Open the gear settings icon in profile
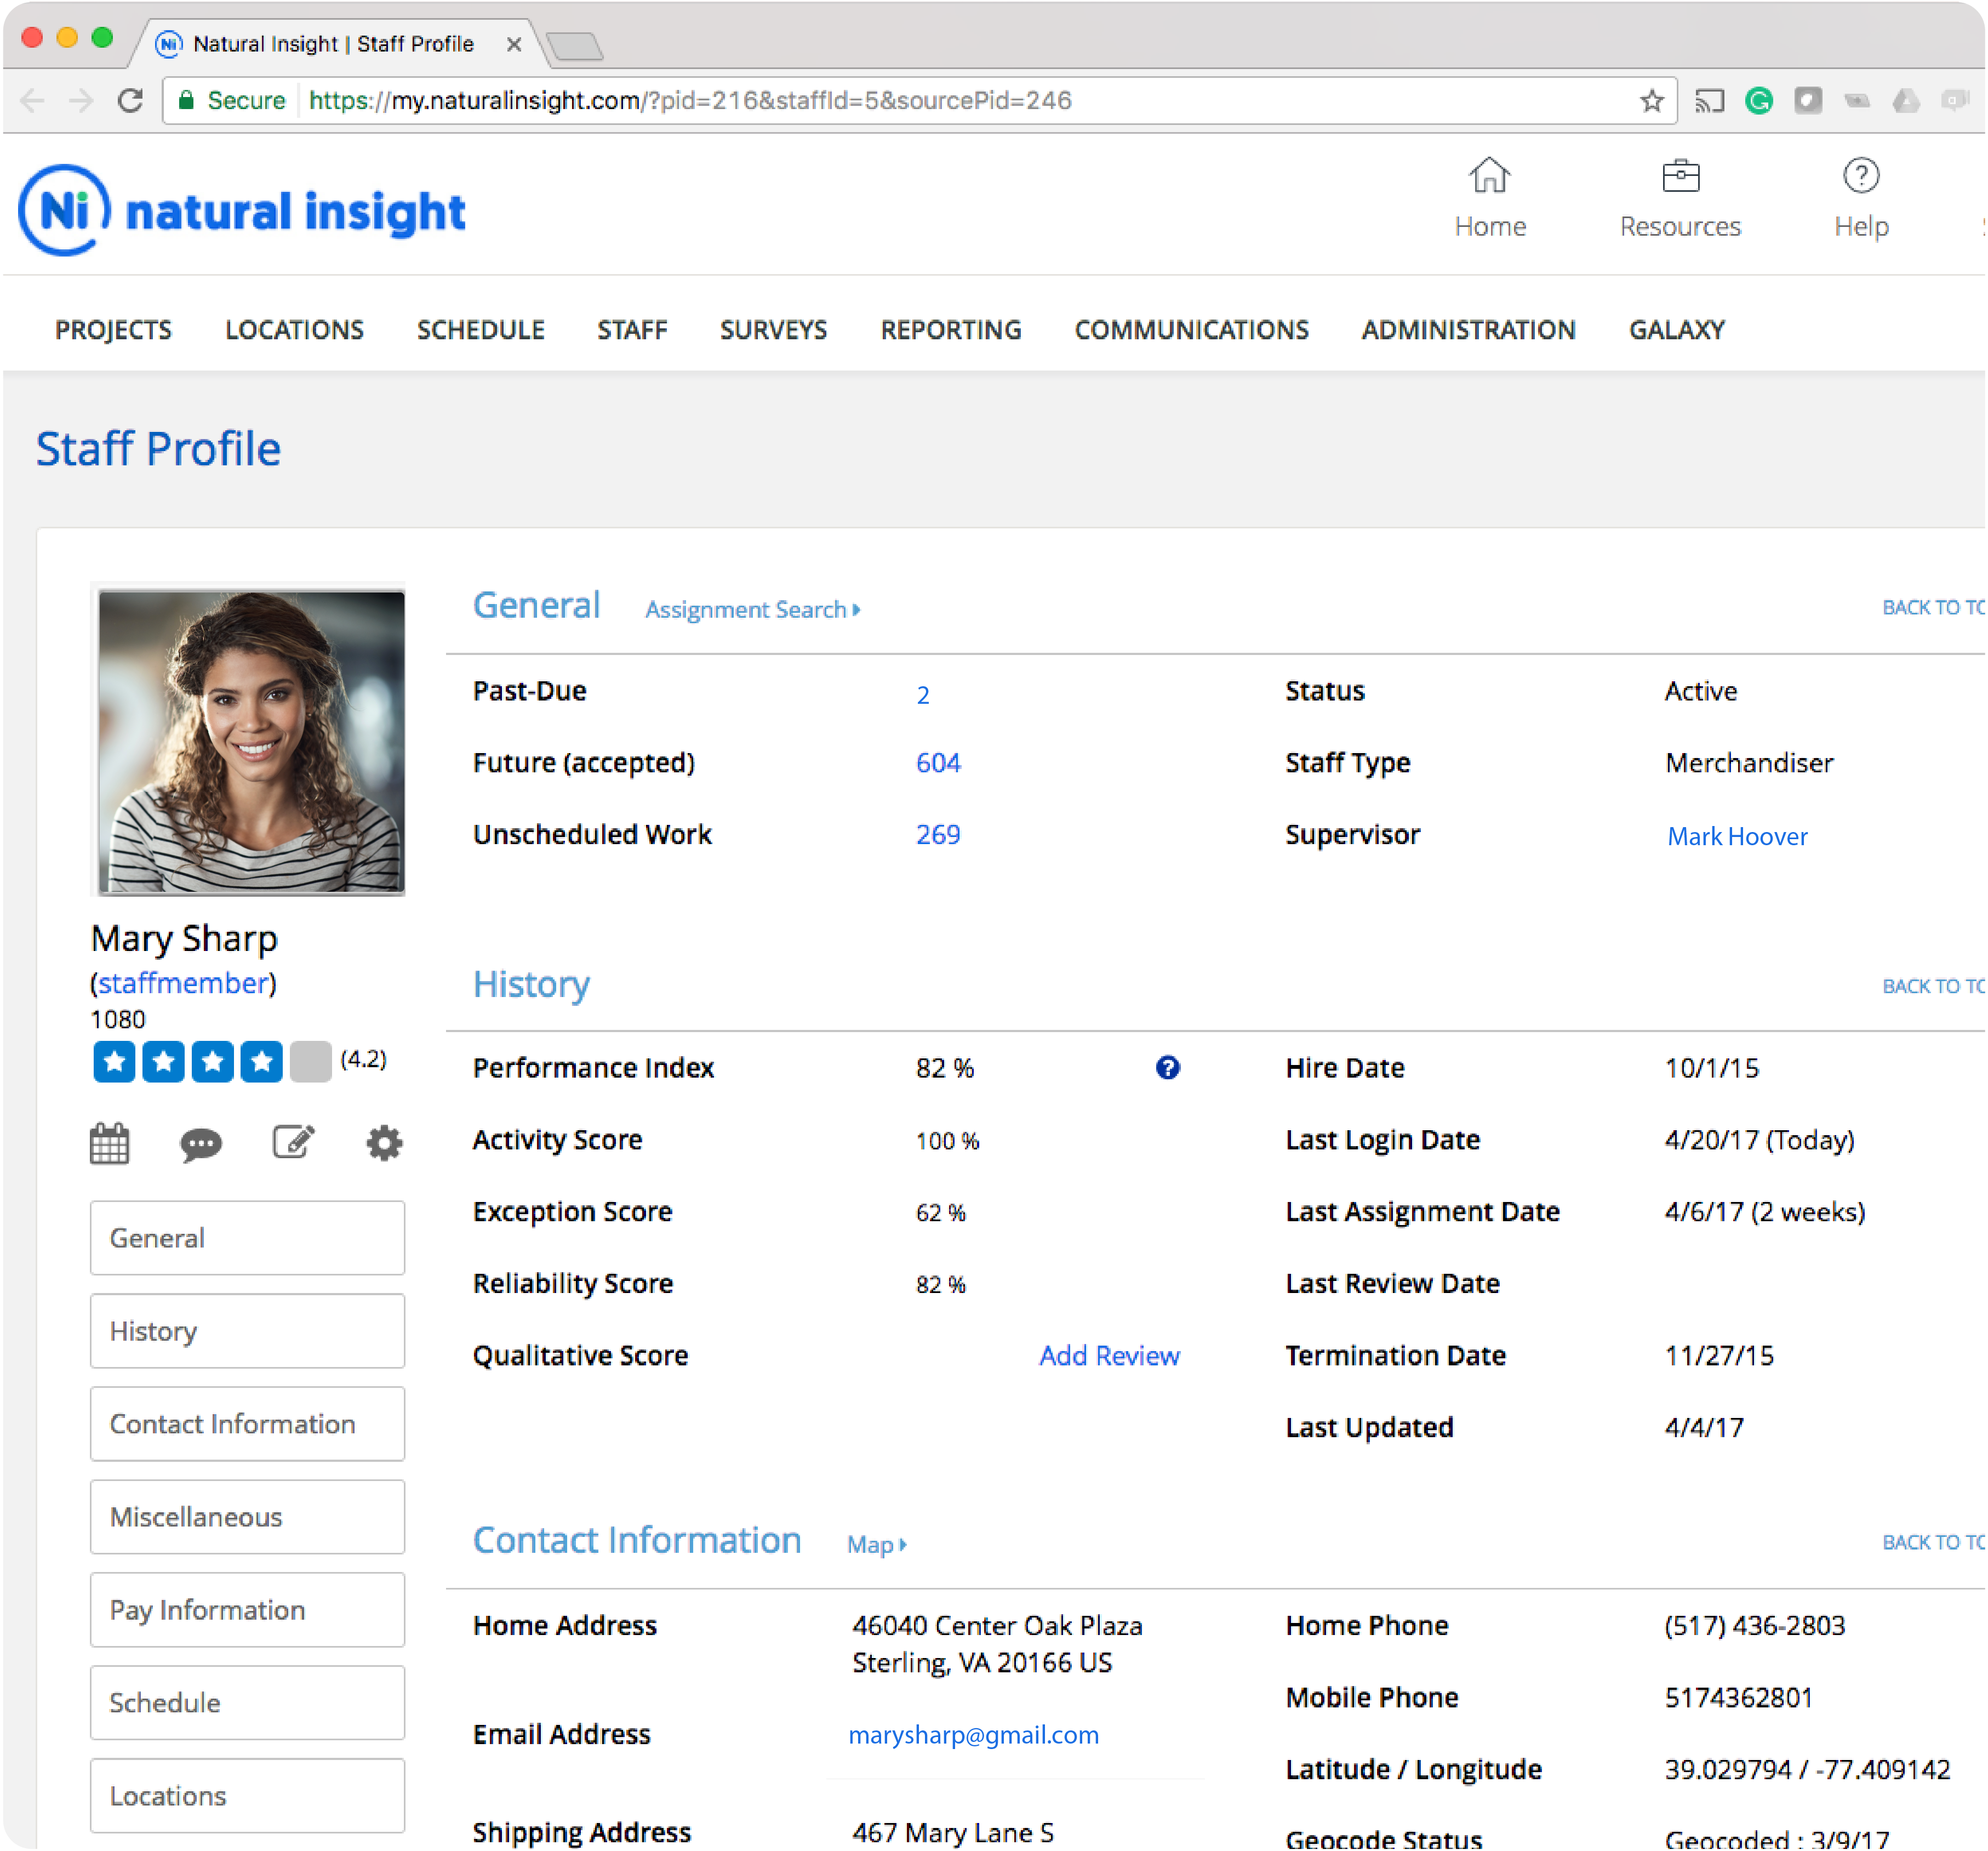 384,1143
